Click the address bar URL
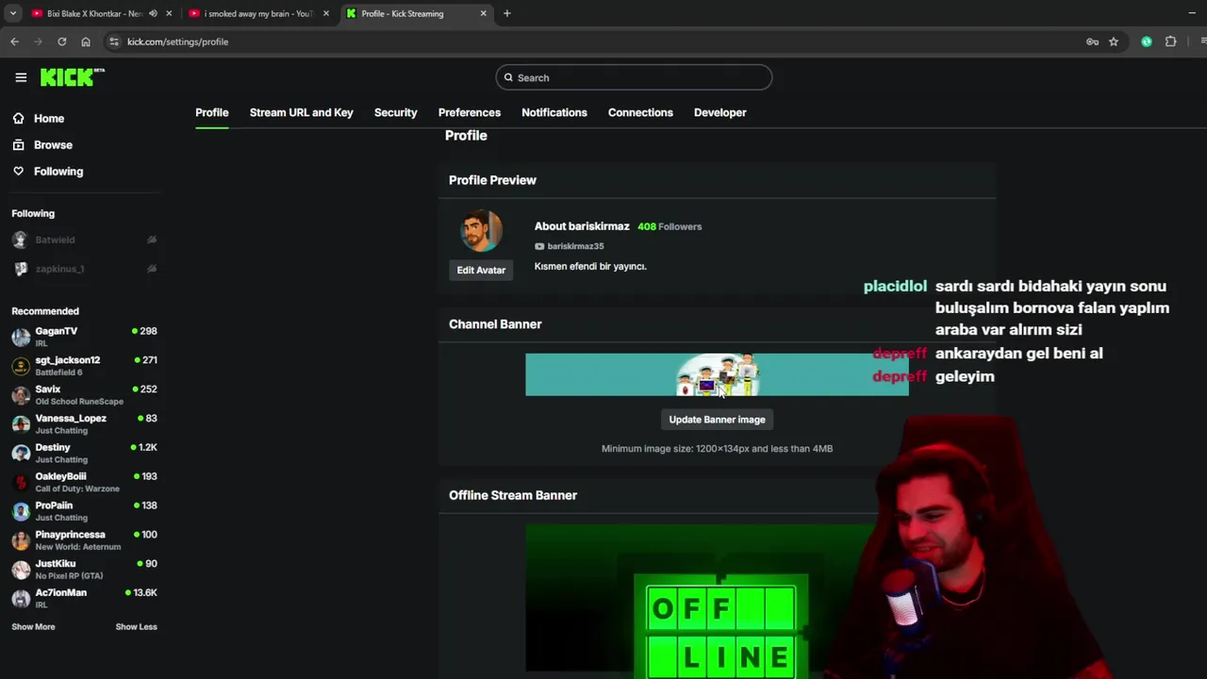This screenshot has width=1207, height=679. click(x=178, y=41)
